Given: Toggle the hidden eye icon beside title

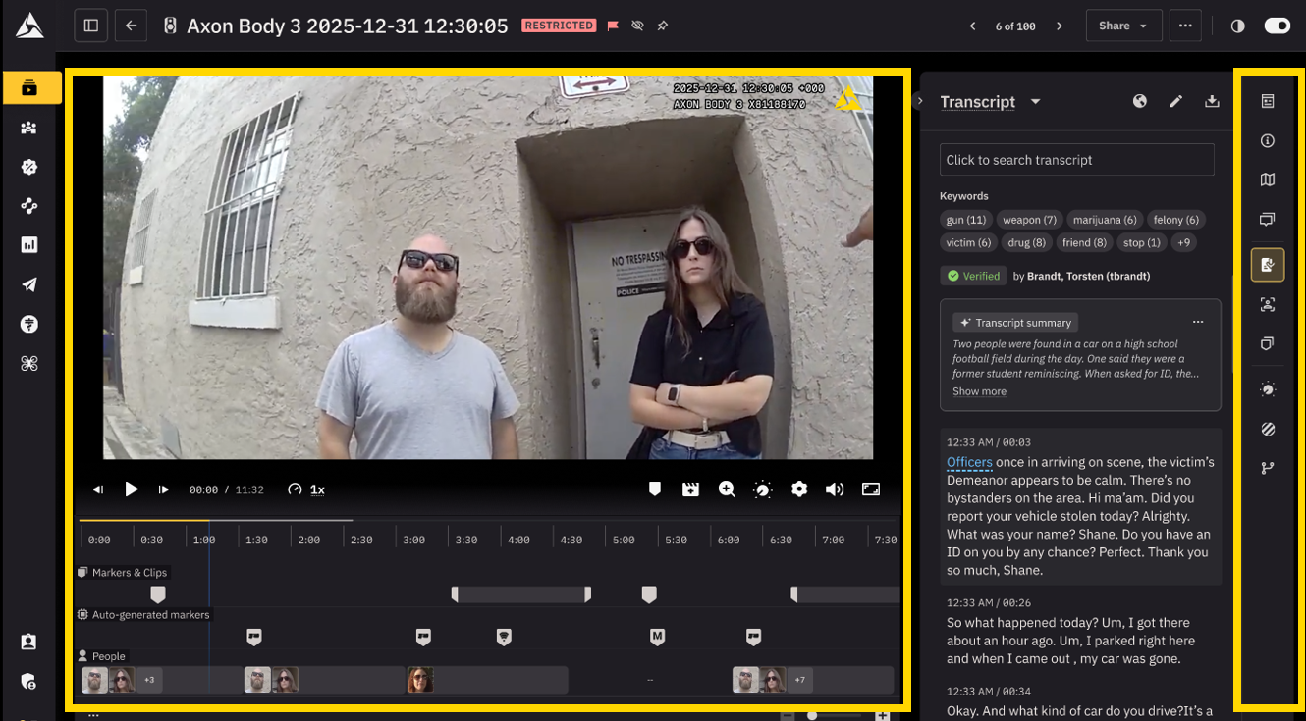Looking at the screenshot, I should coord(638,26).
